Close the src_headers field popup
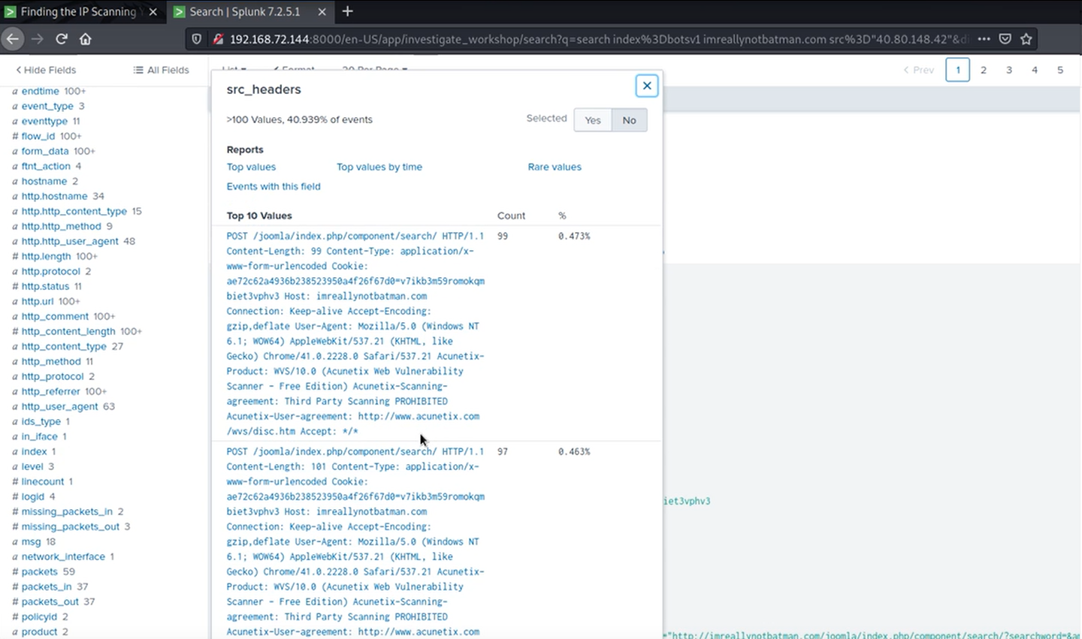The height and width of the screenshot is (639, 1082). coord(646,86)
